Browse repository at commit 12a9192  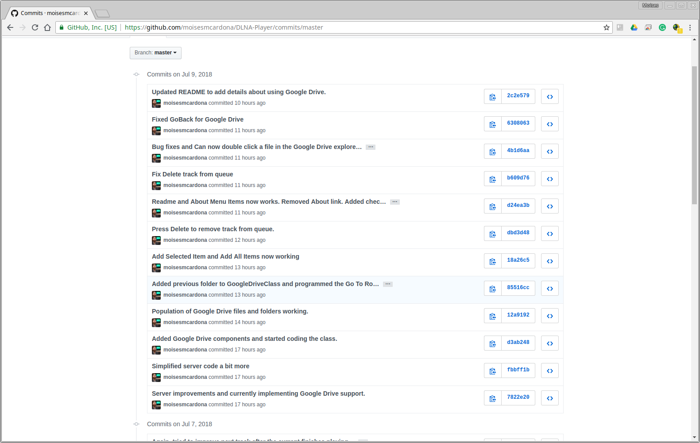(x=550, y=316)
